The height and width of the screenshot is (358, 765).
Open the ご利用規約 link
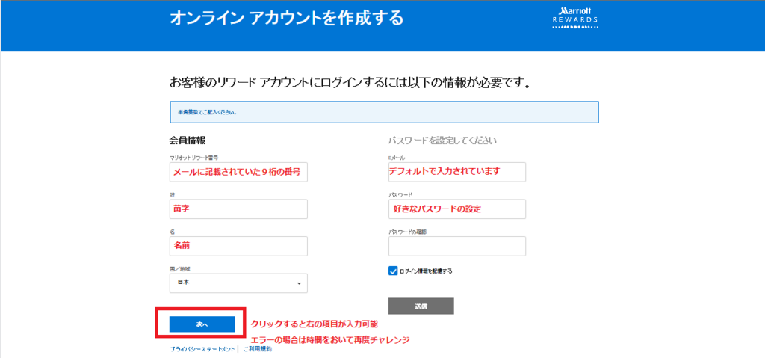pyautogui.click(x=258, y=349)
